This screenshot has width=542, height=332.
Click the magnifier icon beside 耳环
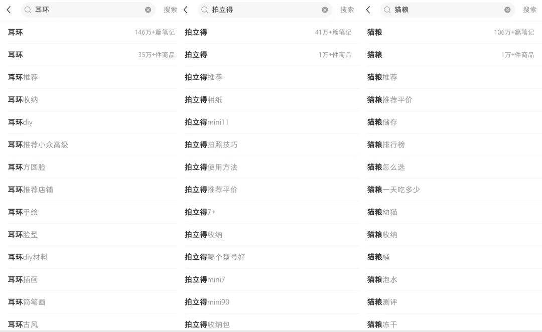[x=28, y=10]
